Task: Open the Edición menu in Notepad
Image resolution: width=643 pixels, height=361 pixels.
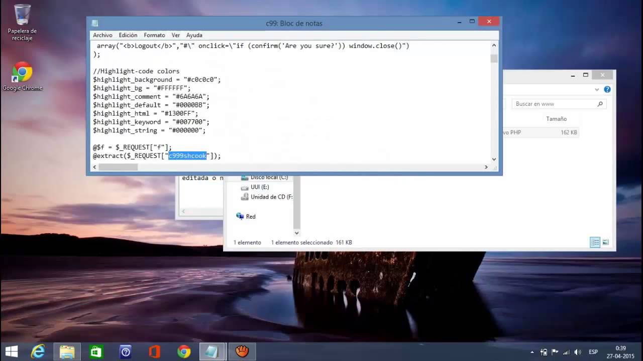Action: (x=128, y=35)
